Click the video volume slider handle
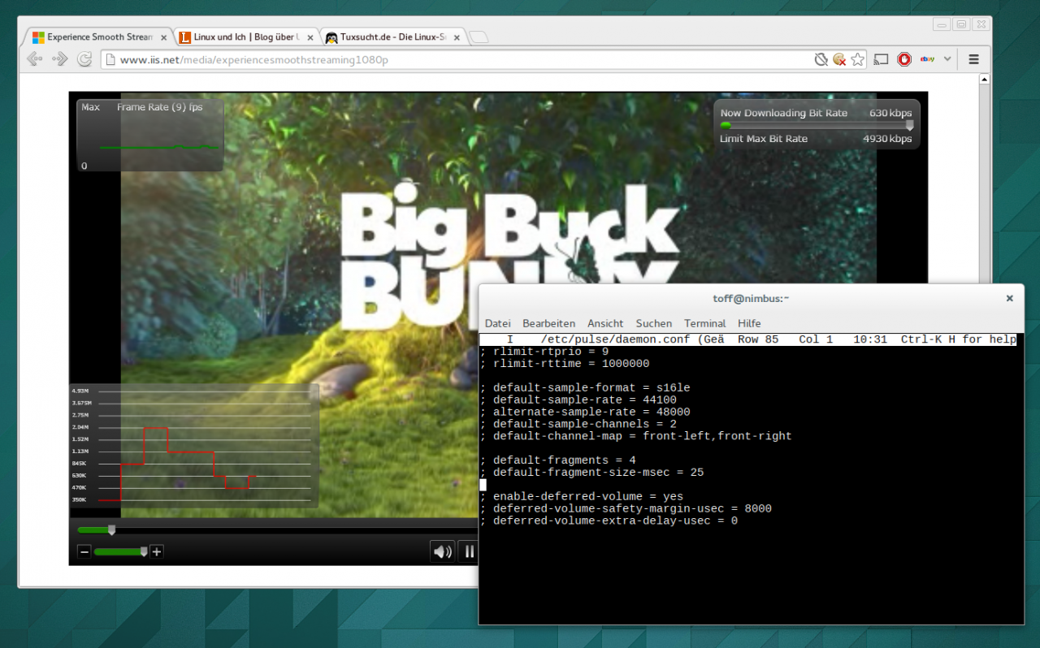The width and height of the screenshot is (1040, 648). pos(144,551)
